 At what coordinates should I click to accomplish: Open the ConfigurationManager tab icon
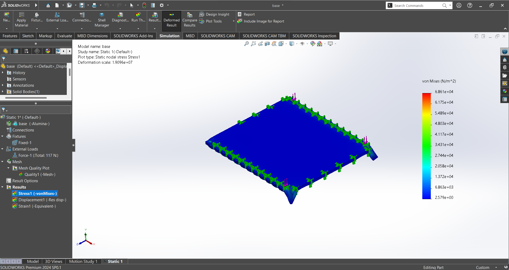click(27, 51)
